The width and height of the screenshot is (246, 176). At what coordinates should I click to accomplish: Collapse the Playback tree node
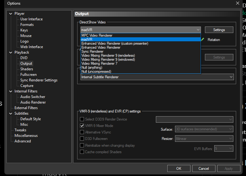coord(11,52)
